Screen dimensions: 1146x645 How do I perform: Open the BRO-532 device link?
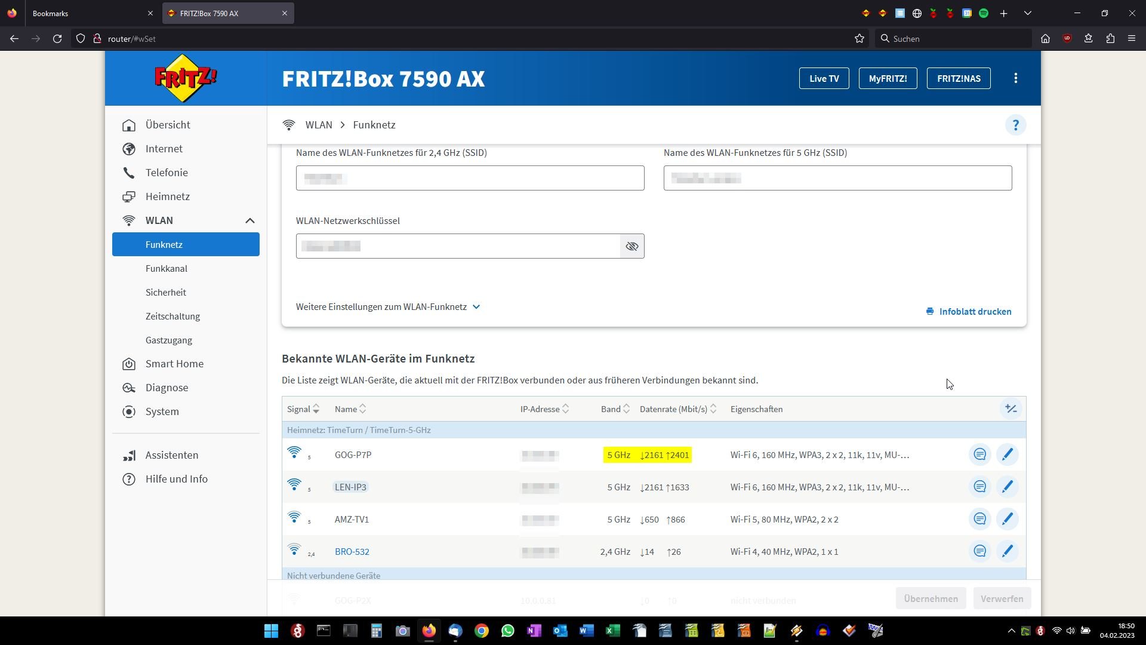click(x=352, y=552)
